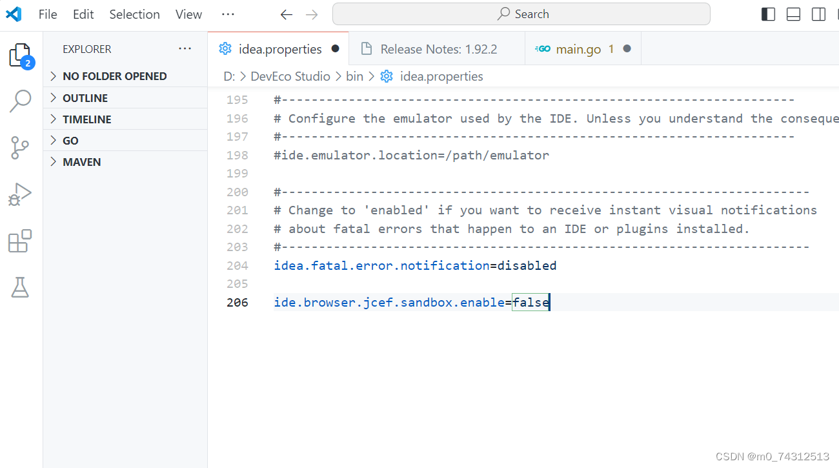Open the Edit menu
The width and height of the screenshot is (839, 468).
[x=83, y=14]
